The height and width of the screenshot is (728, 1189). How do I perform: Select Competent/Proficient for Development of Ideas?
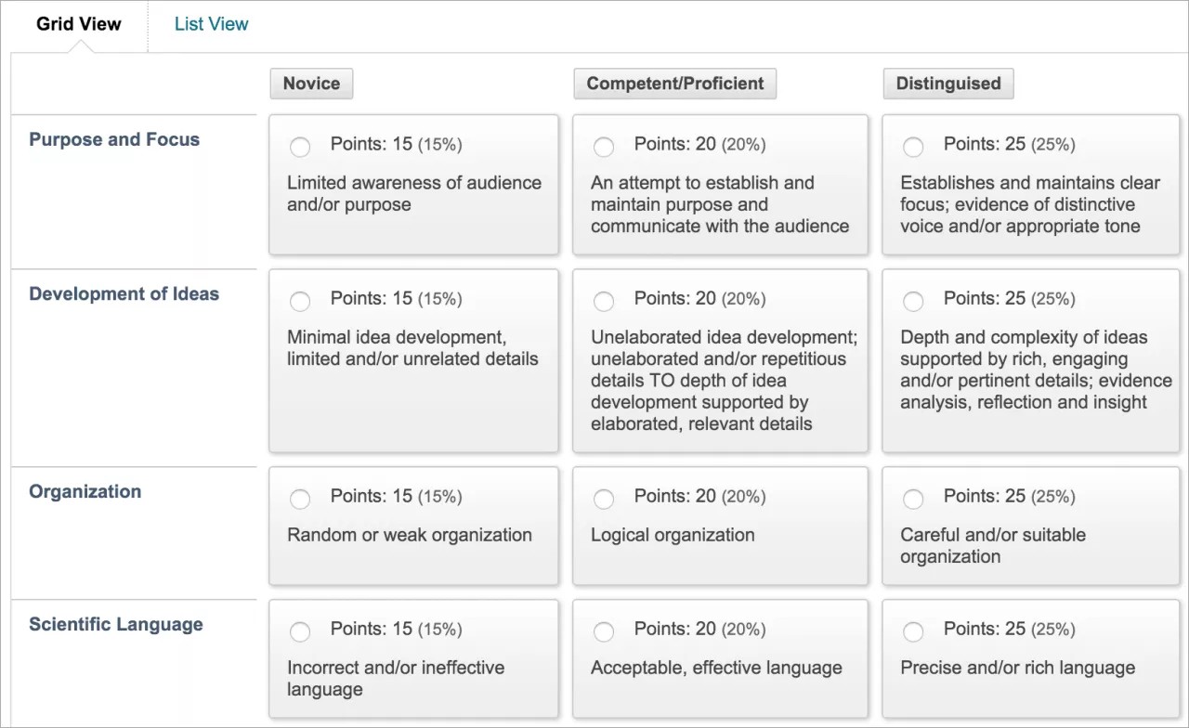coord(604,301)
